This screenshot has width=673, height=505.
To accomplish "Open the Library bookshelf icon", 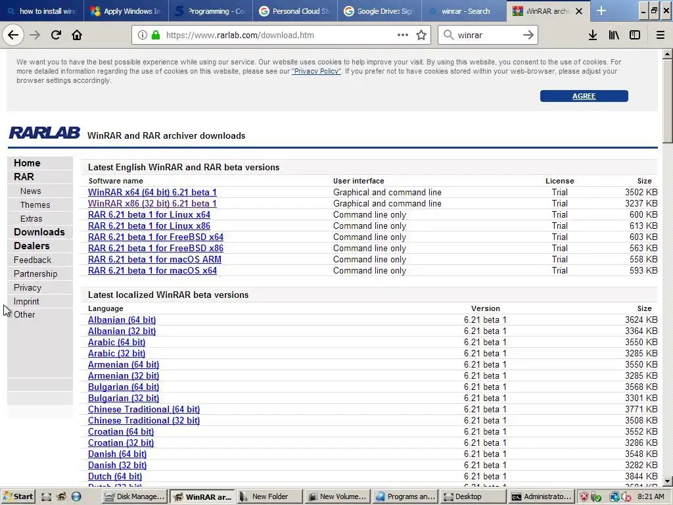I will (x=614, y=36).
